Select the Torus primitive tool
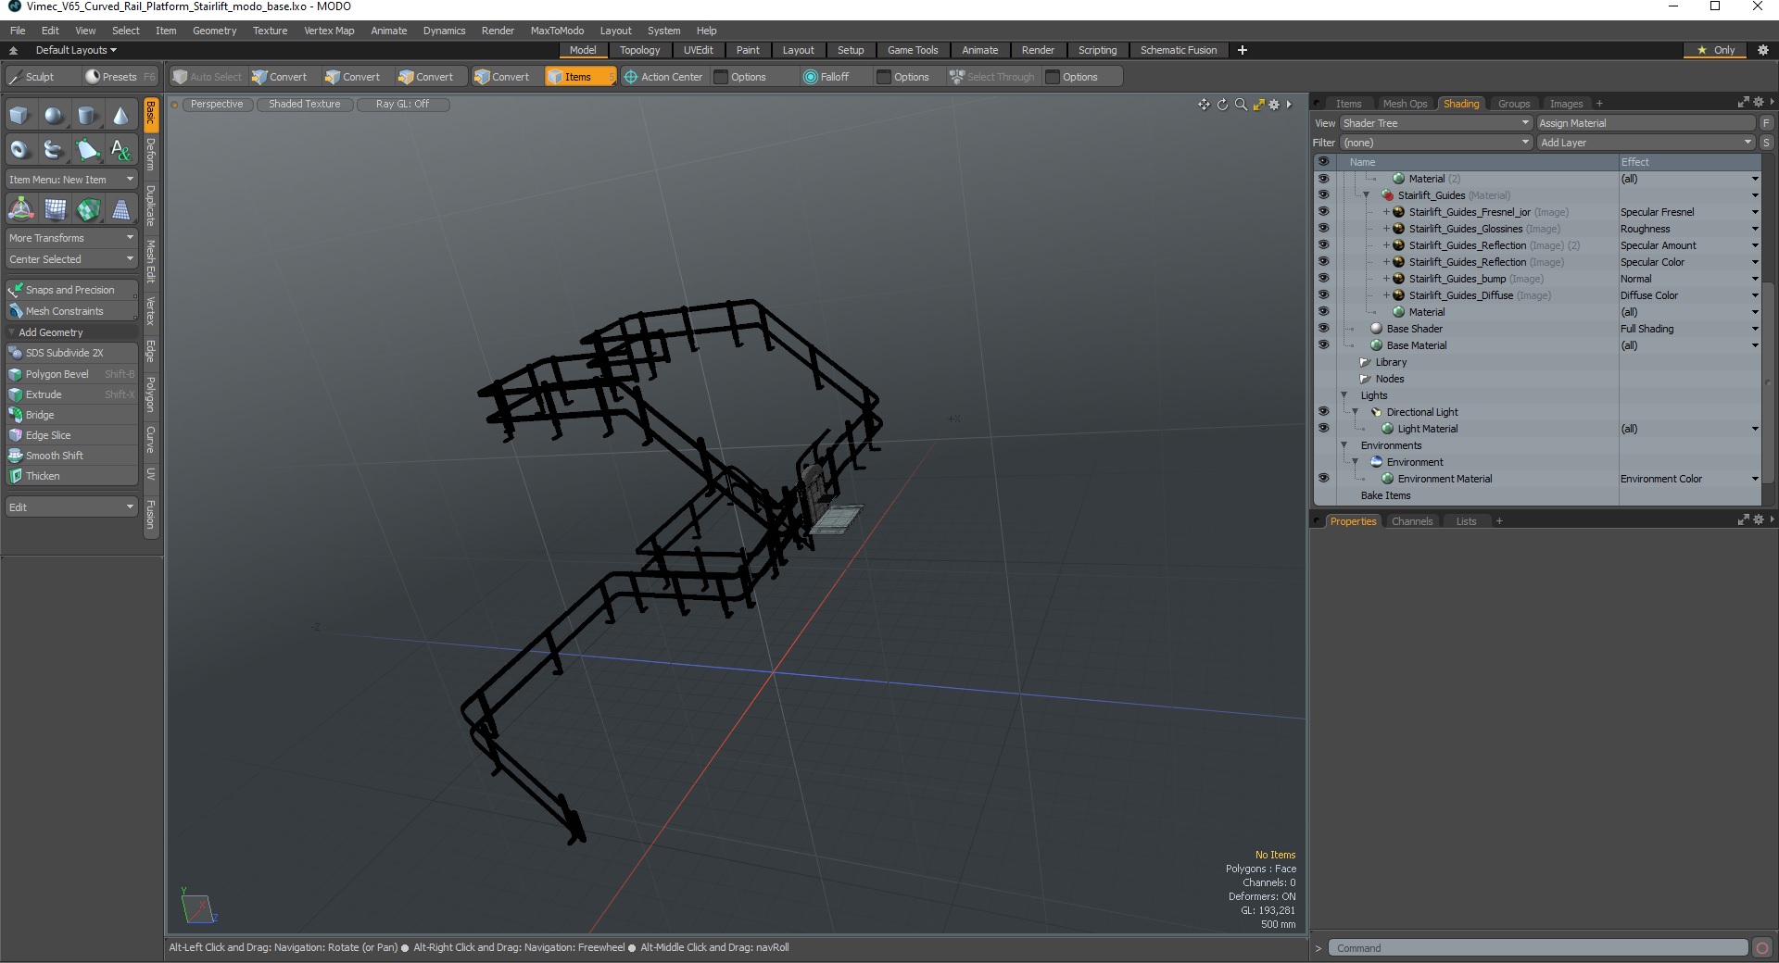 point(20,149)
